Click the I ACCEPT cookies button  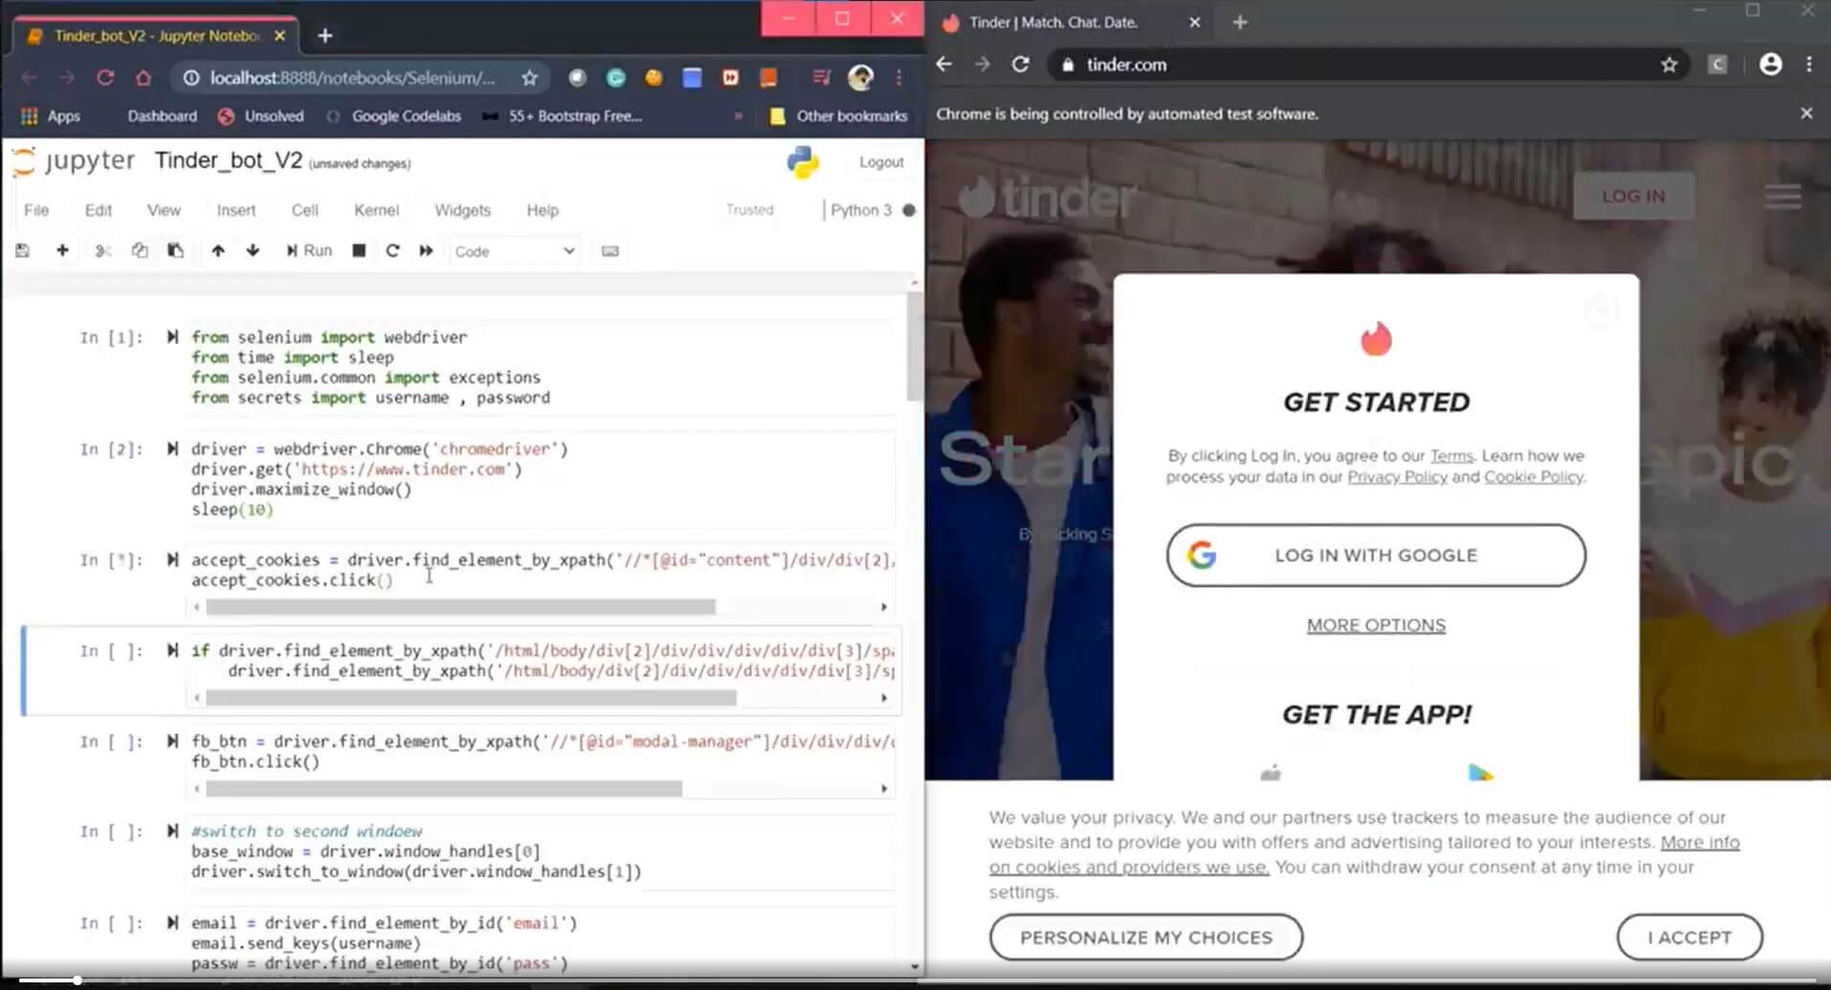[x=1689, y=937]
